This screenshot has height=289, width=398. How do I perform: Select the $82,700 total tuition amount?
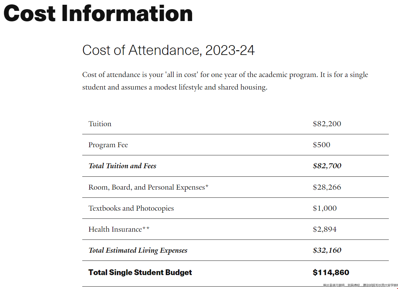click(x=327, y=166)
